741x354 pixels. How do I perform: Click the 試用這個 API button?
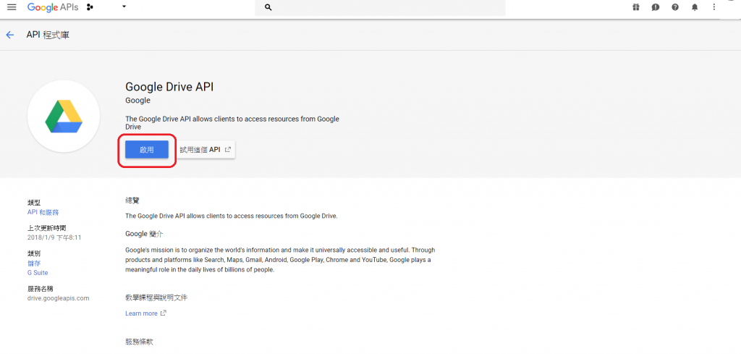206,149
